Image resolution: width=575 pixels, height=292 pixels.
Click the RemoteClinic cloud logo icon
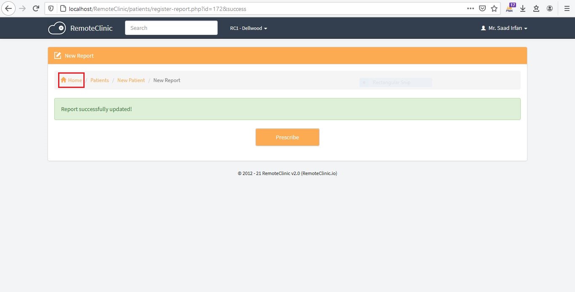[x=57, y=28]
